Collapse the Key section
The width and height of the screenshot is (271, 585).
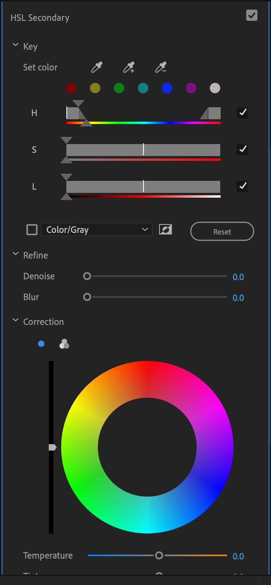[x=15, y=44]
